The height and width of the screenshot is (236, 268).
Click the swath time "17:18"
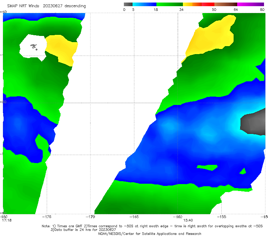click(x=7, y=220)
